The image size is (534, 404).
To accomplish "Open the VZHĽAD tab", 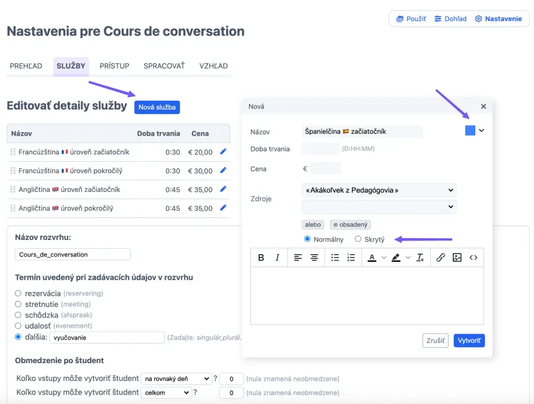I will [214, 66].
